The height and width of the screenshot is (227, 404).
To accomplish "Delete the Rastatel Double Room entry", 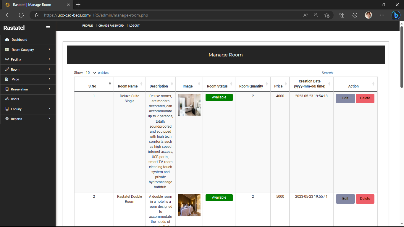I will tap(365, 199).
